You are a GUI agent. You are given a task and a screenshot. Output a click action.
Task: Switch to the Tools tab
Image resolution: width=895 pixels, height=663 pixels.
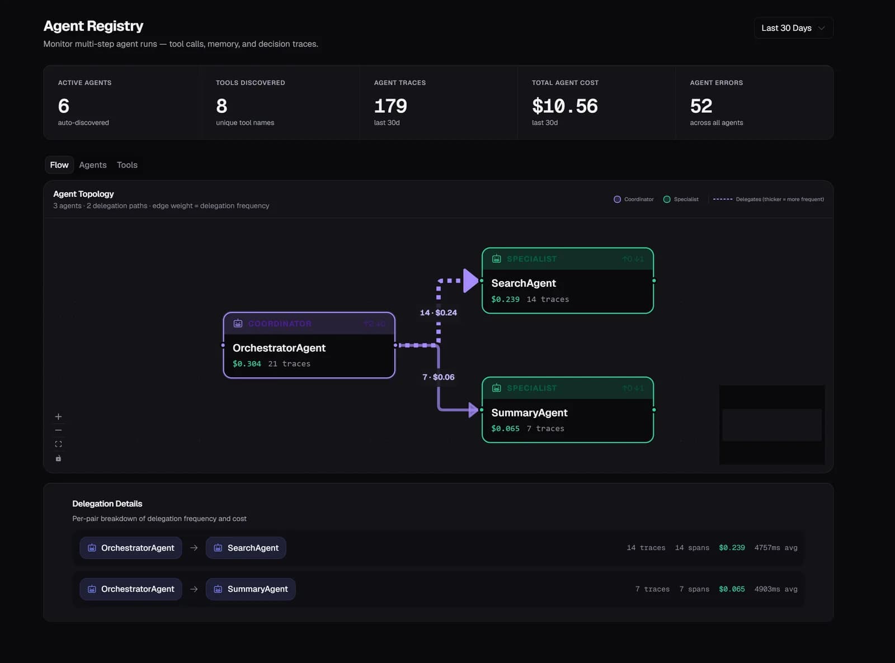[x=127, y=165]
